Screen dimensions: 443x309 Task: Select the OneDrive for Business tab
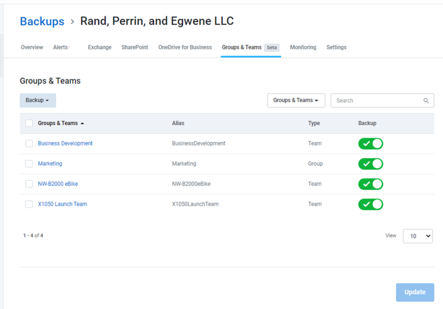[x=185, y=47]
